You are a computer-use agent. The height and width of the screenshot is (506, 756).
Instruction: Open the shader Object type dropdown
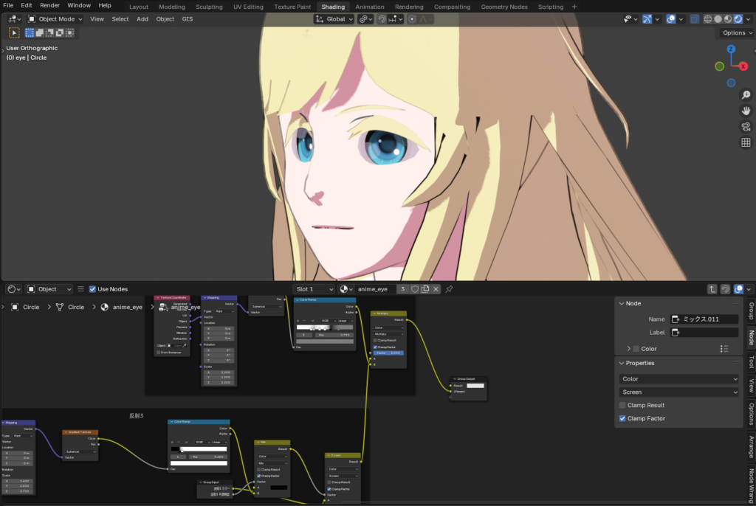coord(49,289)
